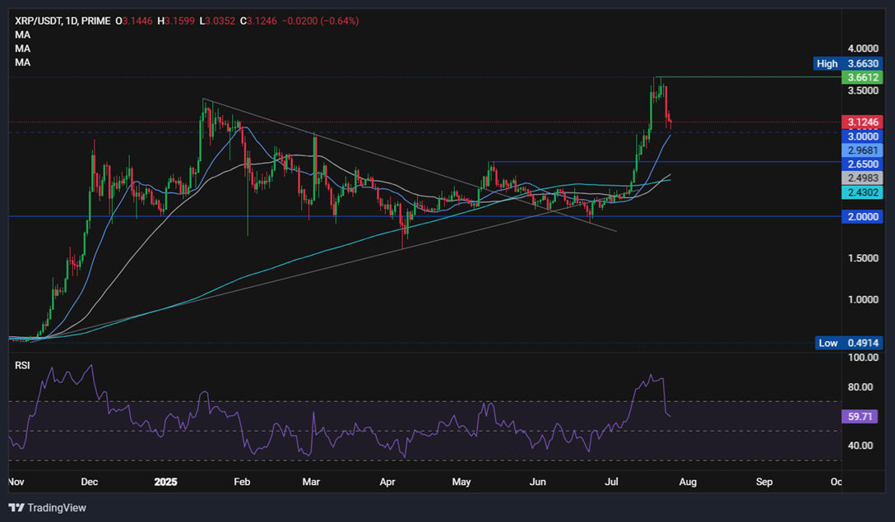Click the 1.5000 price axis label
Screen dimensions: 895x522
[863, 258]
